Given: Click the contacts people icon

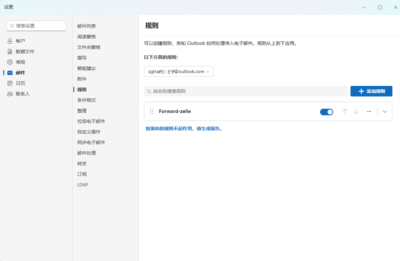Looking at the screenshot, I should [10, 94].
